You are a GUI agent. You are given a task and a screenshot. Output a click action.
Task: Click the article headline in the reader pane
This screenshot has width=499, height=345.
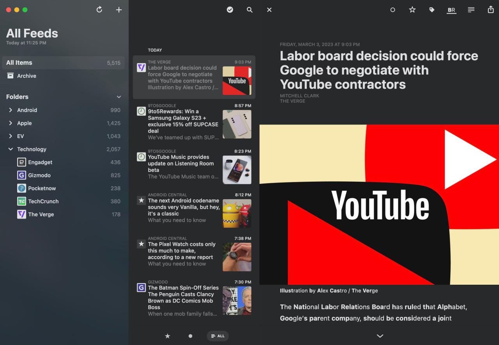(379, 70)
